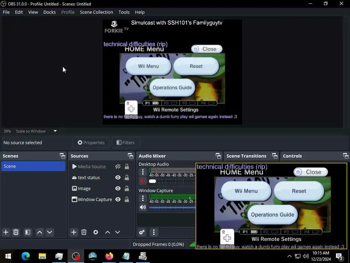This screenshot has width=350, height=263.
Task: Show hidden system tray icons
Action: tap(289, 256)
